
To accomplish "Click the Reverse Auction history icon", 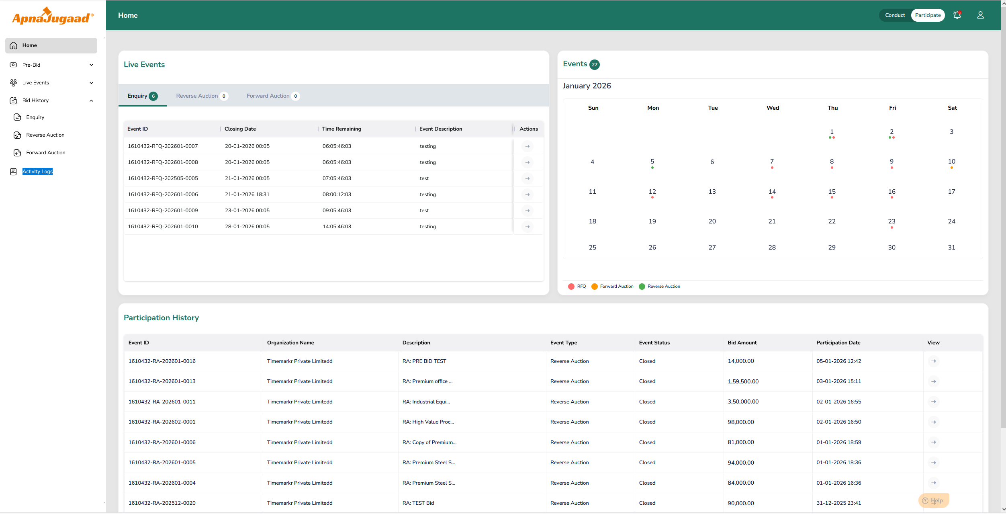I will [x=17, y=135].
